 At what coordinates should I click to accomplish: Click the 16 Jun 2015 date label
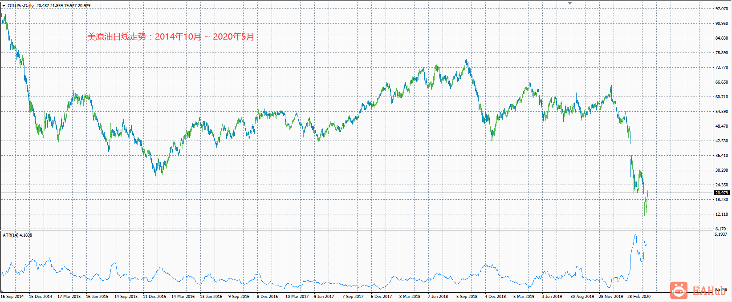pyautogui.click(x=97, y=296)
